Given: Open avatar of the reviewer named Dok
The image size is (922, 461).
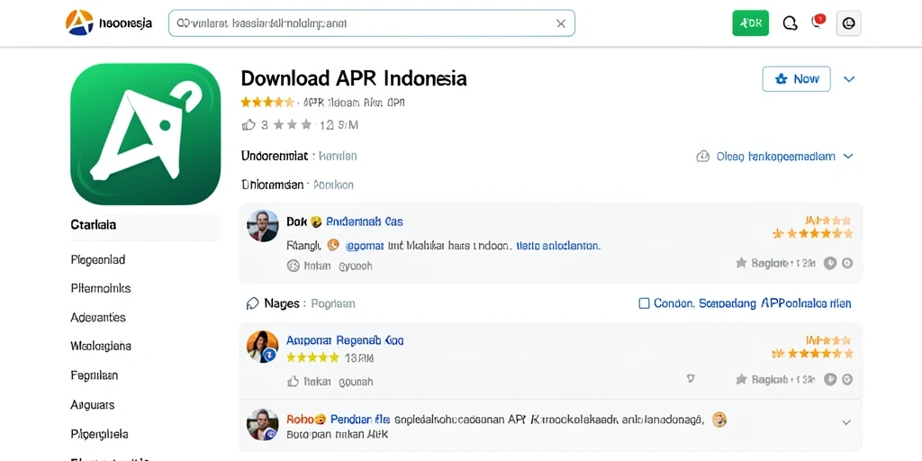Looking at the screenshot, I should pyautogui.click(x=262, y=226).
